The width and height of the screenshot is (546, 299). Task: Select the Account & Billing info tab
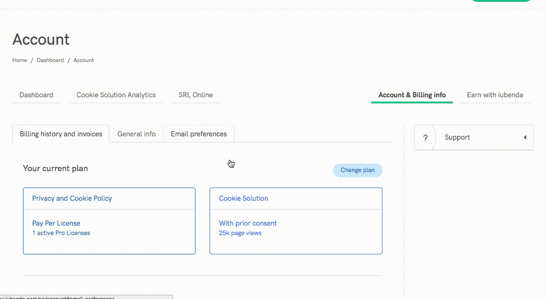(x=412, y=95)
